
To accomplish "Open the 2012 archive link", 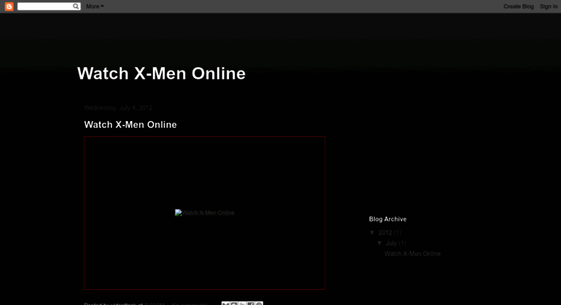I will pos(385,232).
